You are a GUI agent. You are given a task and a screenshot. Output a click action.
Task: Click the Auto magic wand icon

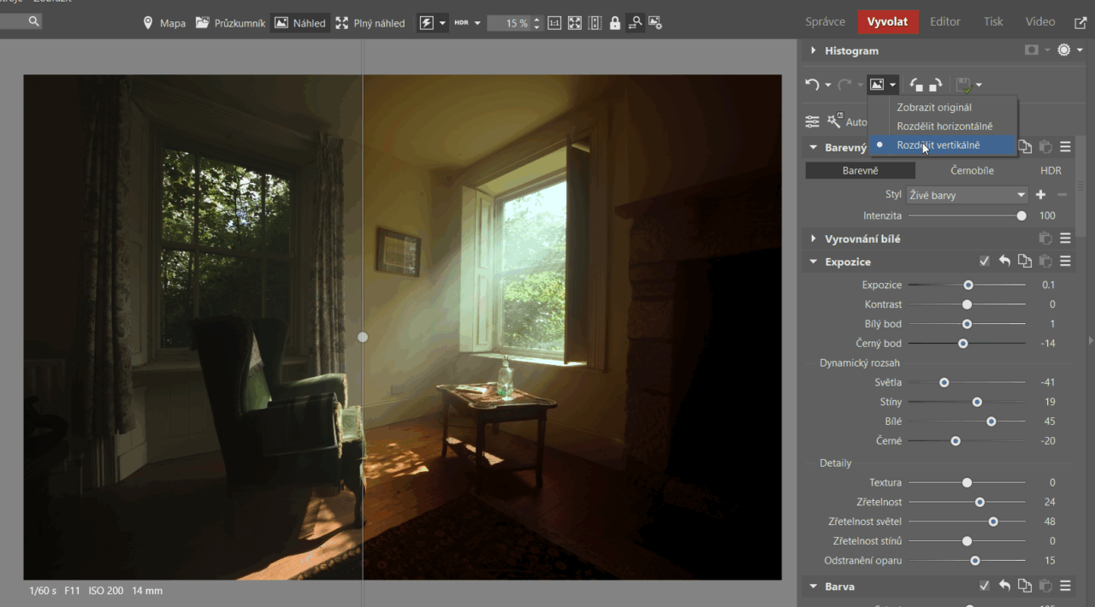pos(834,121)
